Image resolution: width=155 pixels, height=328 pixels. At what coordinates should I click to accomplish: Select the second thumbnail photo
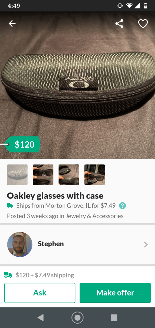click(x=43, y=175)
